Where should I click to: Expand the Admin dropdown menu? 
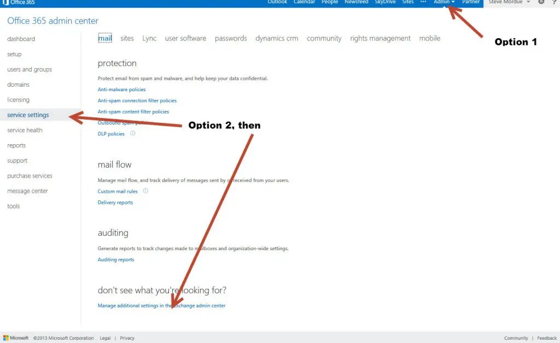[442, 2]
